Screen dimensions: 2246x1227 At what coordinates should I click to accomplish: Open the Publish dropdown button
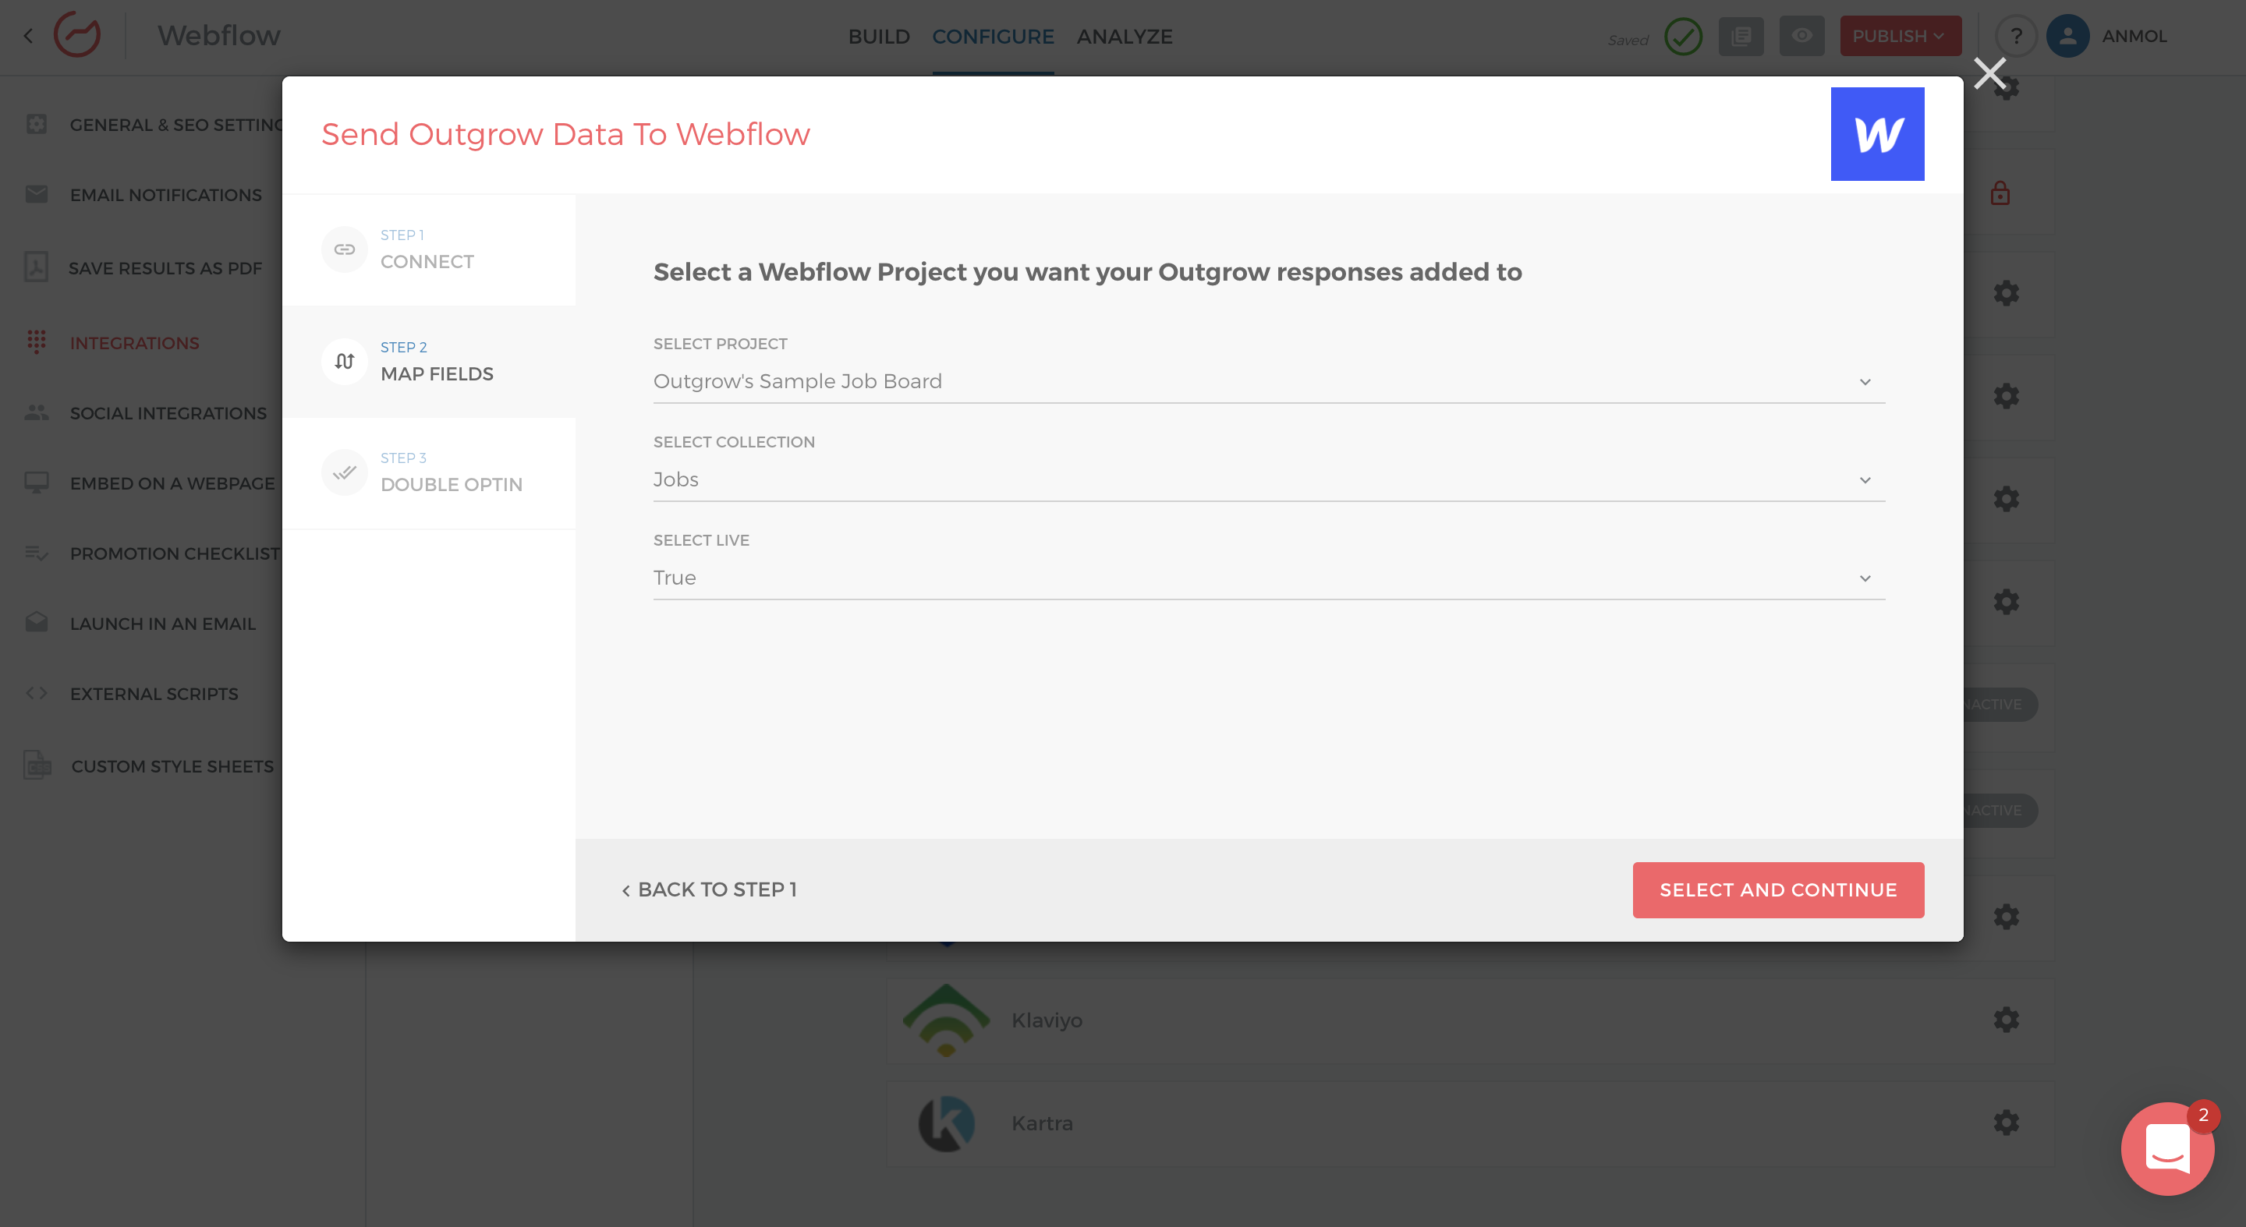[1899, 37]
